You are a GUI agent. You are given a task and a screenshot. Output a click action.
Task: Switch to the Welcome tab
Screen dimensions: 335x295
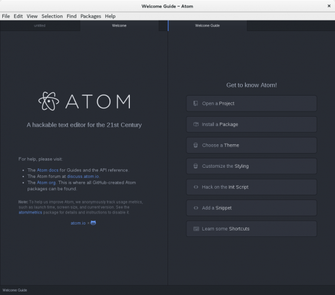pyautogui.click(x=119, y=26)
